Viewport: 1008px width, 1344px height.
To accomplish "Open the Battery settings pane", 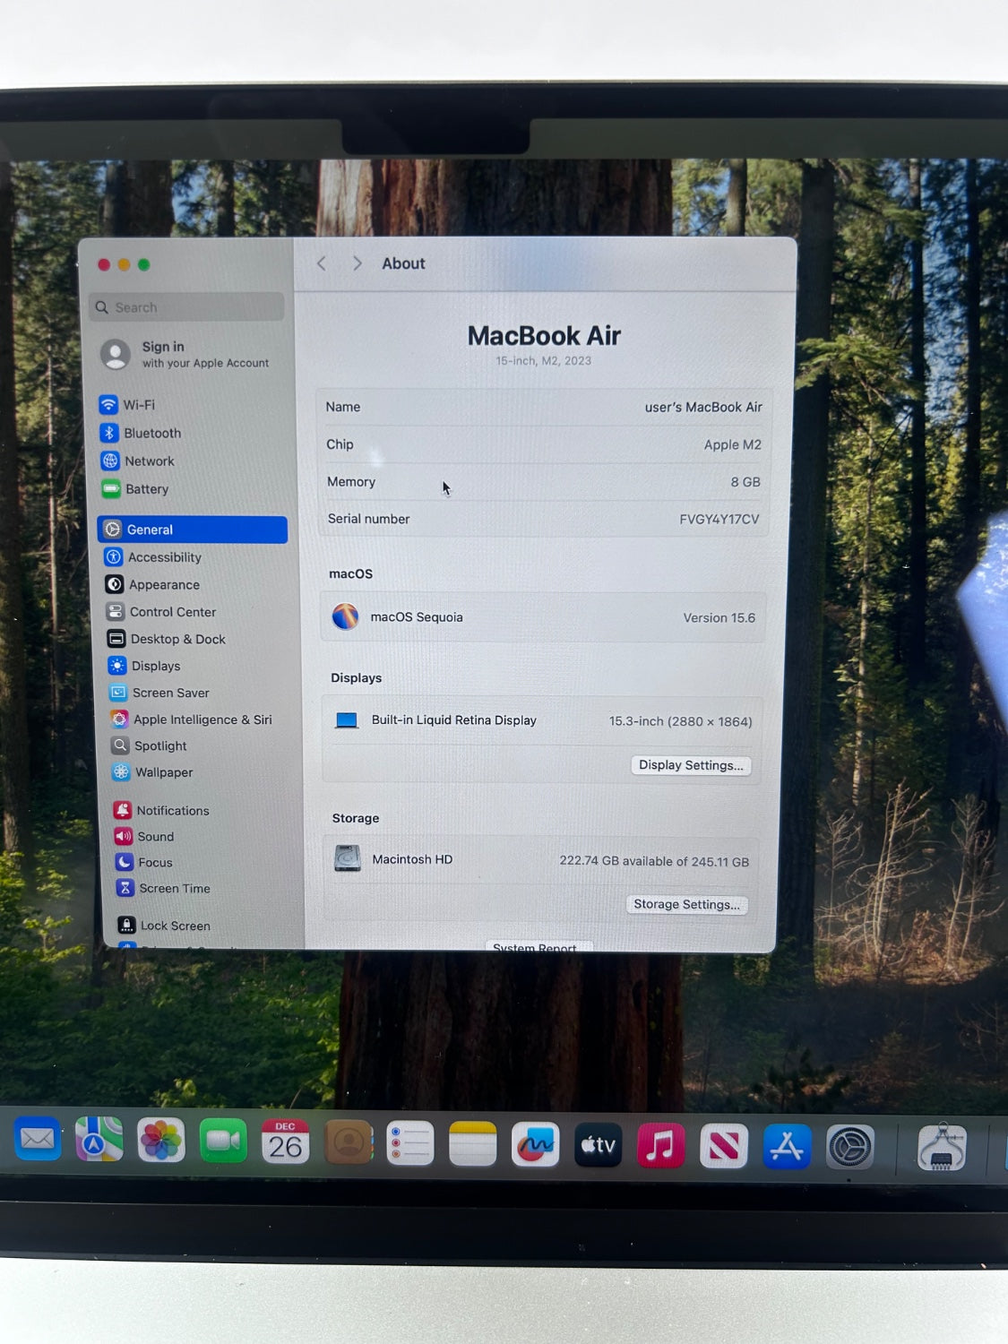I will pyautogui.click(x=146, y=489).
